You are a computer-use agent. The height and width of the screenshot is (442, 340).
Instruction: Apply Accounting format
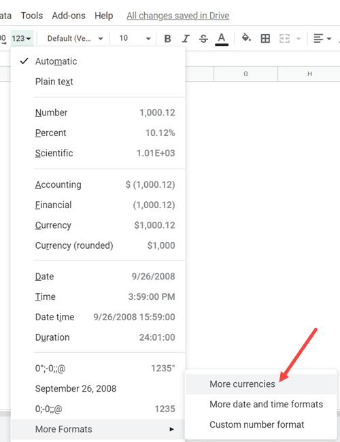coord(98,185)
